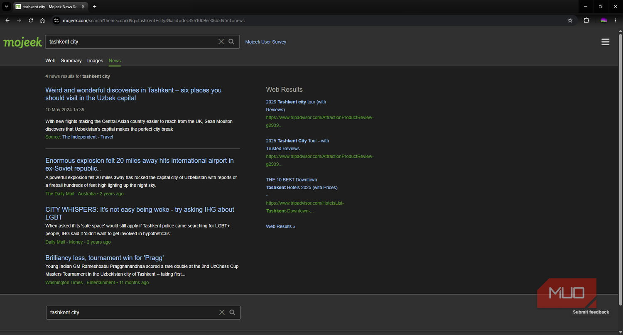This screenshot has height=335, width=623.
Task: Submit search with top magnifier icon
Action: 231,42
